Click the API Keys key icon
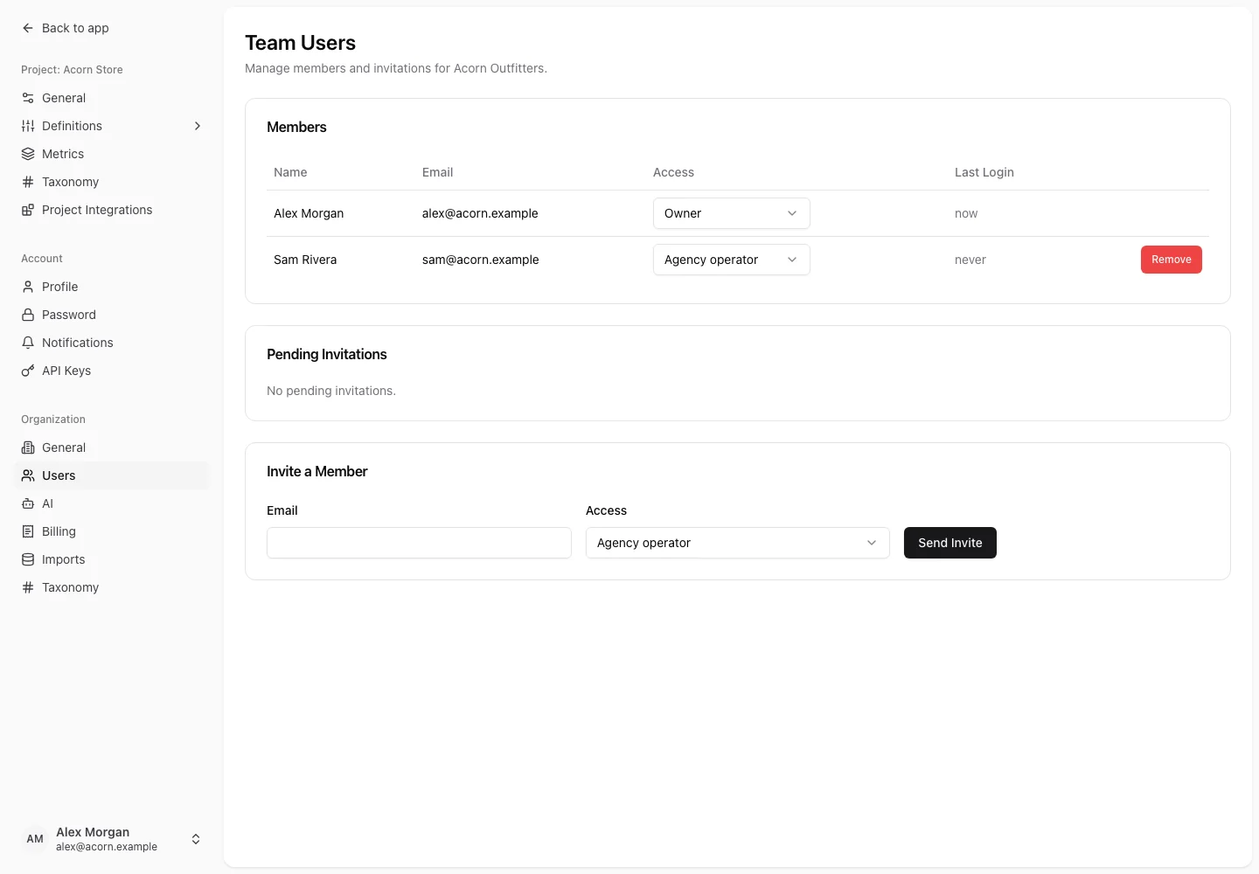Viewport: 1259px width, 874px height. pos(28,371)
